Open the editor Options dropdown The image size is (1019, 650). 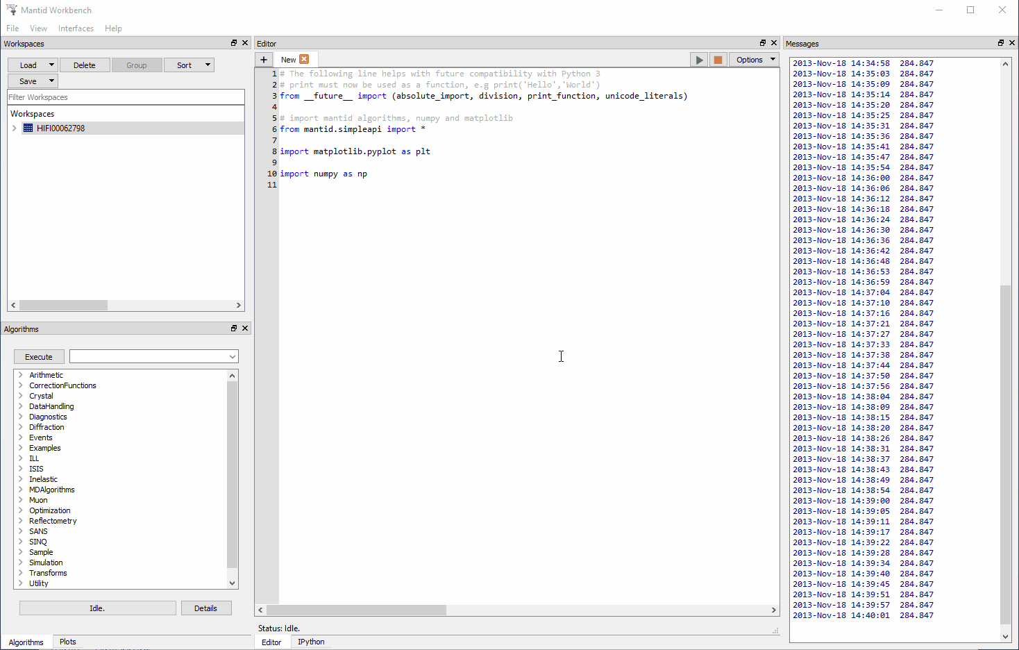coord(754,60)
